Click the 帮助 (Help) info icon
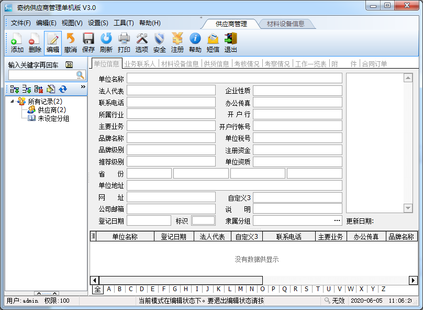 tap(195, 43)
